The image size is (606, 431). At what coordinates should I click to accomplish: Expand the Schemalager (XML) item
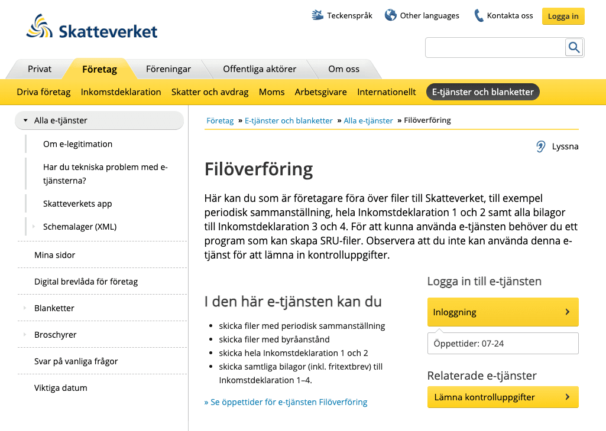[34, 226]
